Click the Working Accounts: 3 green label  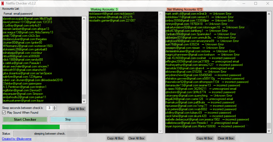(104, 9)
